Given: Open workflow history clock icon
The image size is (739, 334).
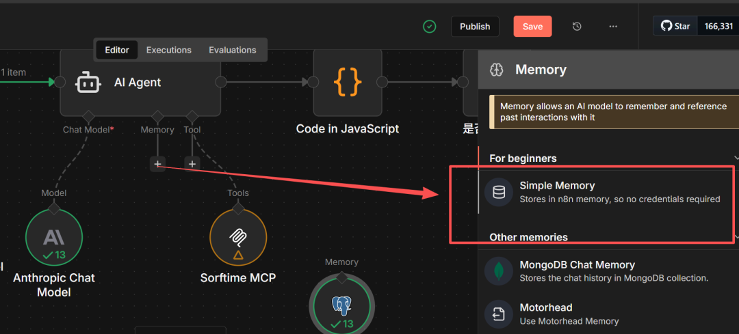Looking at the screenshot, I should 577,27.
